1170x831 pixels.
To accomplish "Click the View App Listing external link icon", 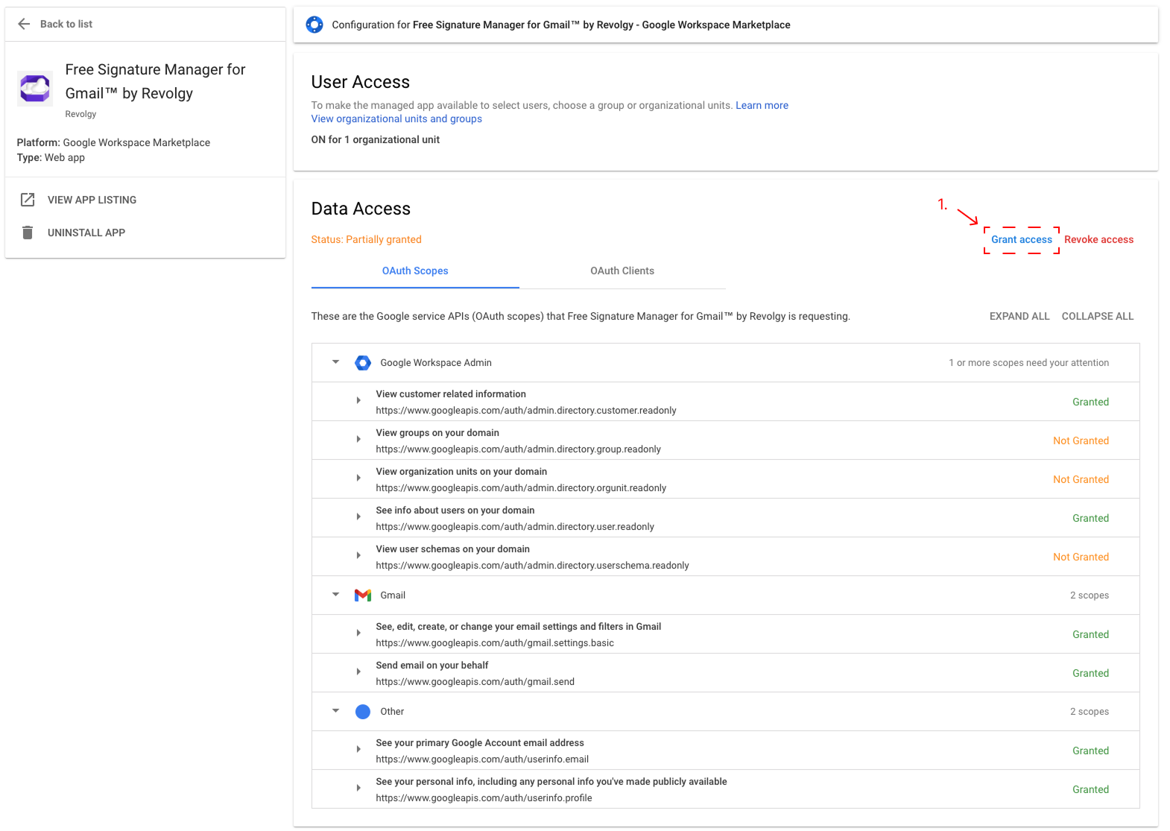I will [x=28, y=200].
